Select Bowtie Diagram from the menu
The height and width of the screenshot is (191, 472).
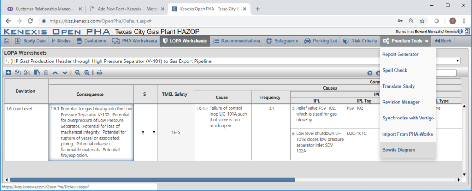pyautogui.click(x=398, y=150)
